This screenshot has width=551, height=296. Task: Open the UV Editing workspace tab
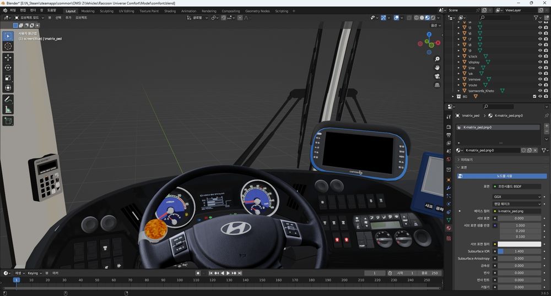pyautogui.click(x=127, y=11)
